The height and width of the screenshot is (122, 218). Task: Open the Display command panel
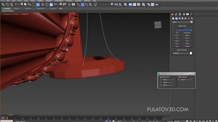click(188, 14)
